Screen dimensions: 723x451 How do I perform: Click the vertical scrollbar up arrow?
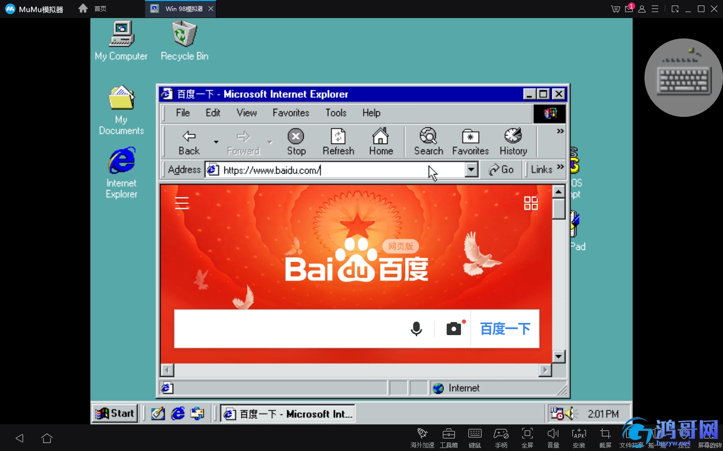coord(559,192)
